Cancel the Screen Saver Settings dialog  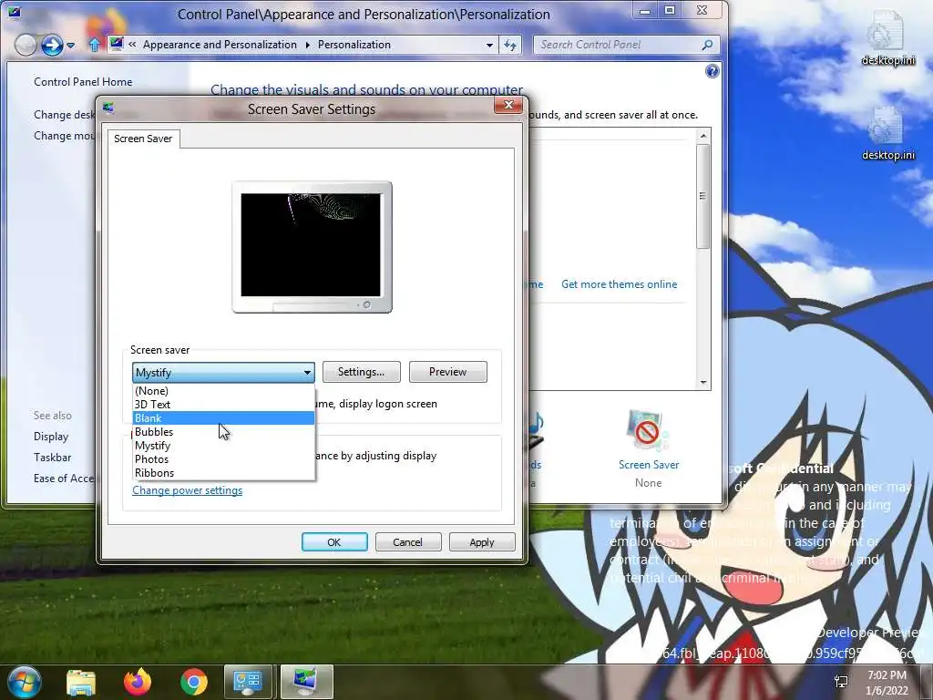(x=407, y=542)
